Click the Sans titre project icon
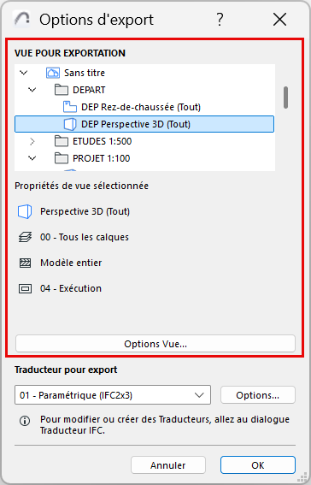Viewport: 311px width, 485px height. pos(53,73)
